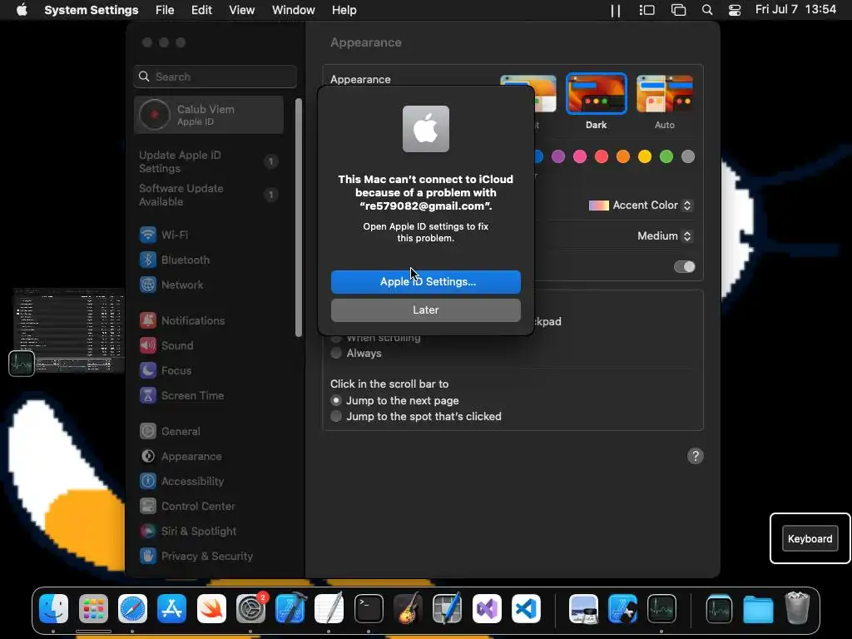Dismiss dialog with Later button

[x=425, y=310]
